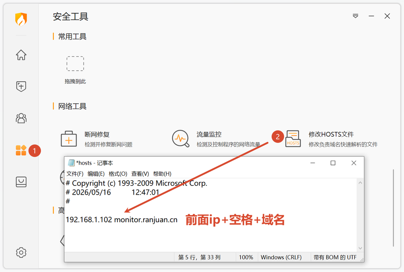Open the 编辑(E) menu in Notepad
This screenshot has width=404, height=272.
click(96, 174)
